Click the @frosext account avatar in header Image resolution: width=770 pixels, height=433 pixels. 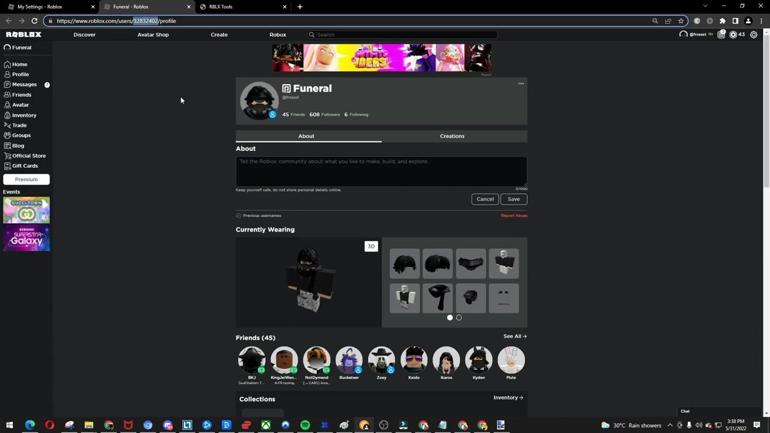coord(683,35)
